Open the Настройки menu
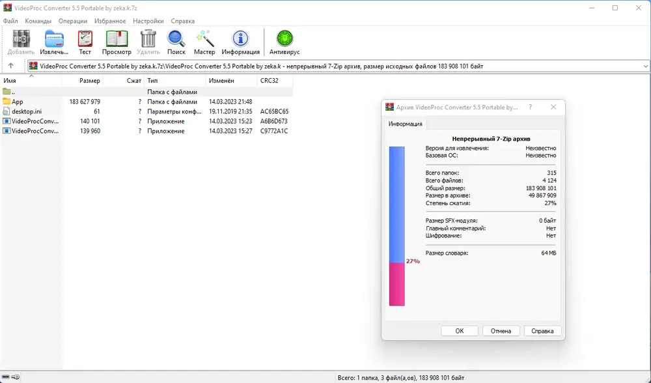This screenshot has height=383, width=651. pyautogui.click(x=148, y=21)
